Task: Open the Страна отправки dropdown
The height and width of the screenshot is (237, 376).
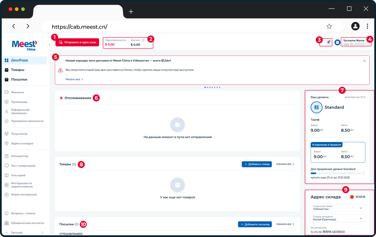Action: point(338,218)
